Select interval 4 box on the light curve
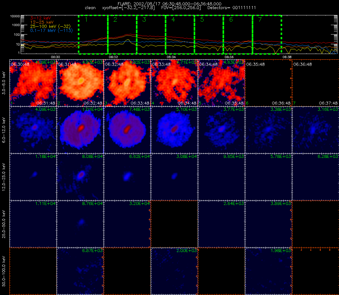The height and width of the screenshot is (295, 339). point(180,34)
